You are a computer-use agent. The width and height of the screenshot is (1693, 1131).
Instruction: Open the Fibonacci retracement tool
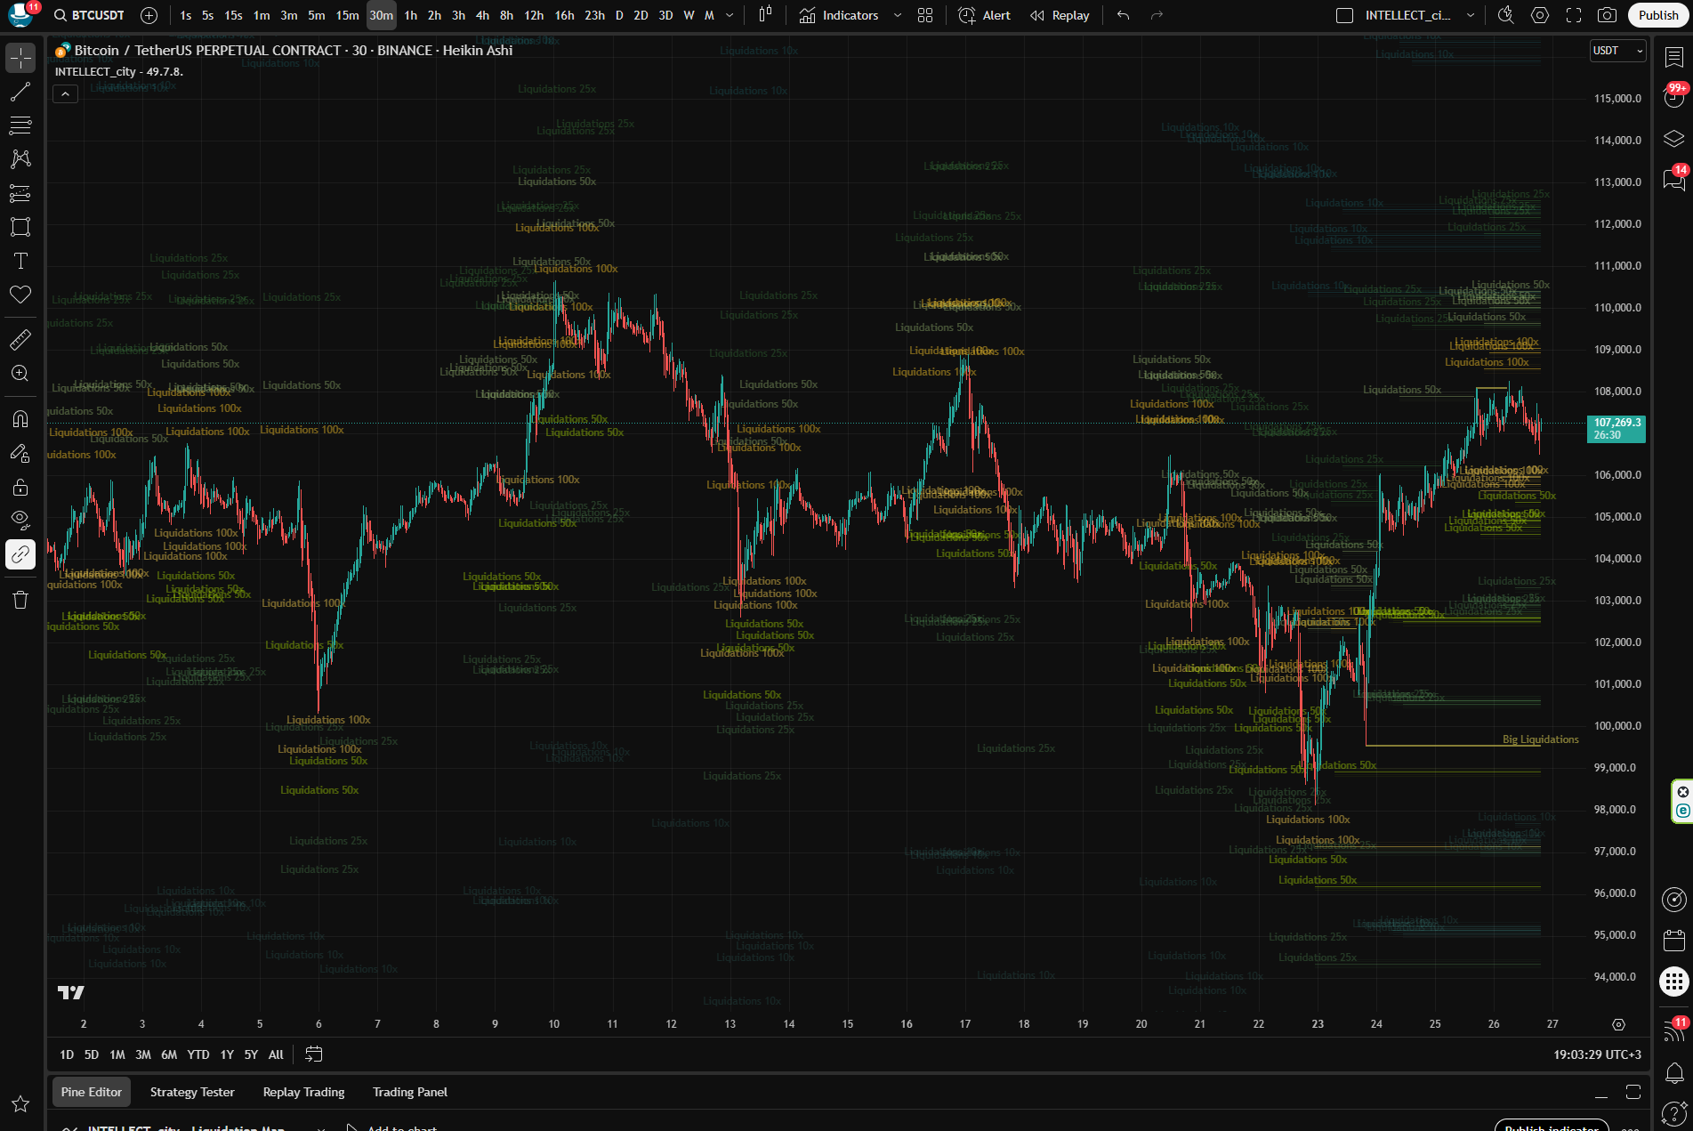(20, 125)
